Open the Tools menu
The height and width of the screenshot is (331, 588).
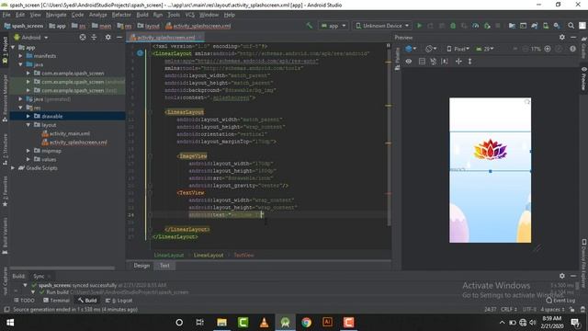click(174, 15)
